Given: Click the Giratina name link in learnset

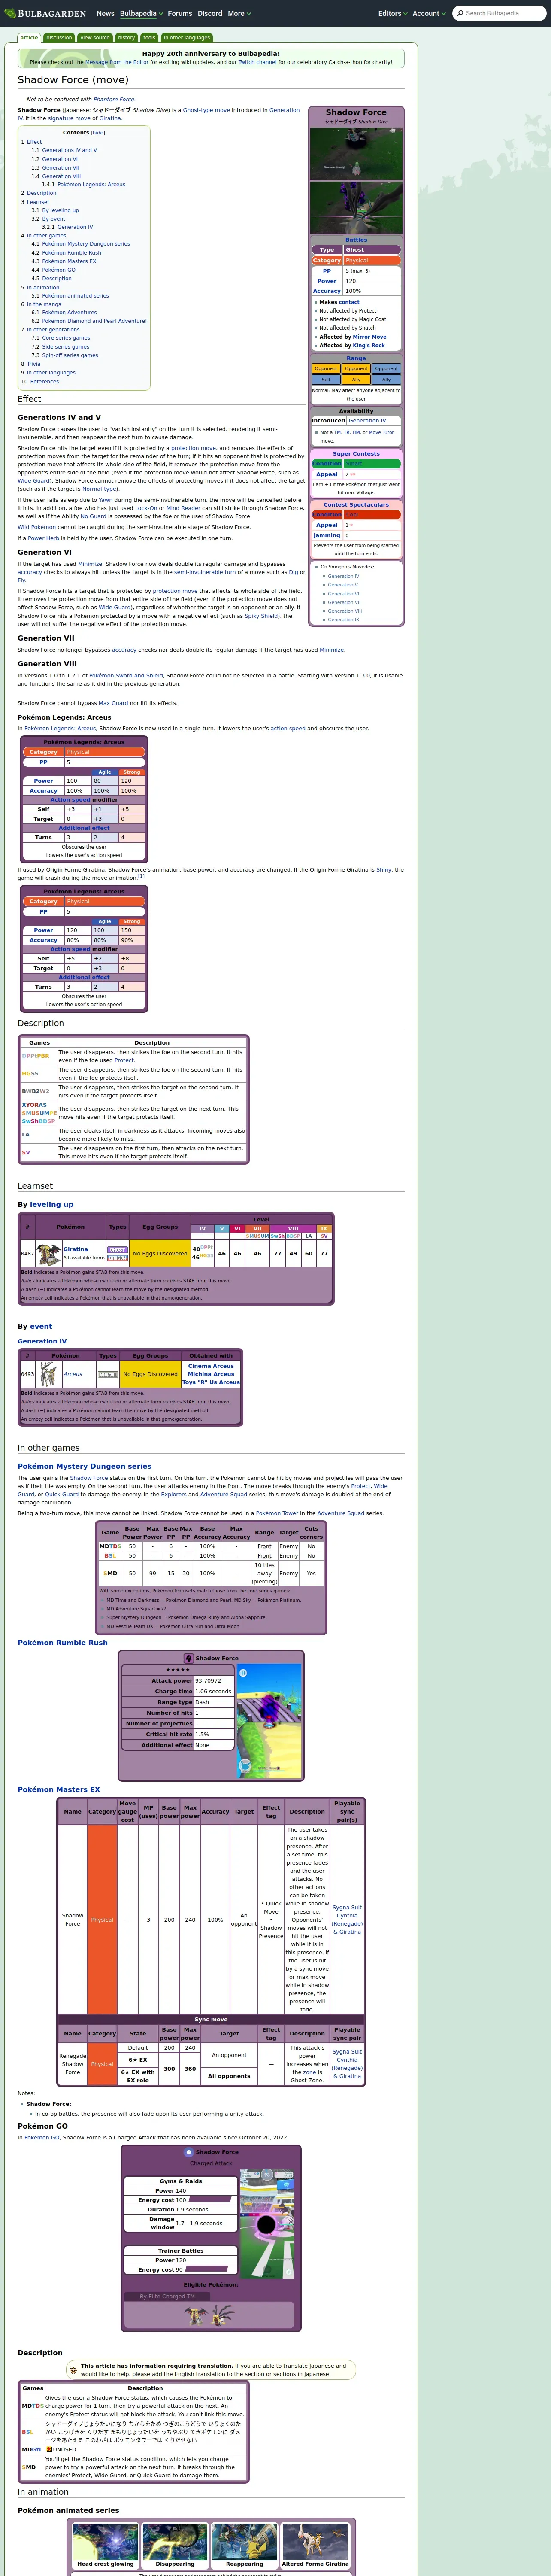Looking at the screenshot, I should pos(75,1249).
